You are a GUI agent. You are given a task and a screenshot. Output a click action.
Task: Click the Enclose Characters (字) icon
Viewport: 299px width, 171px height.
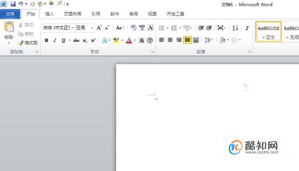[150, 40]
